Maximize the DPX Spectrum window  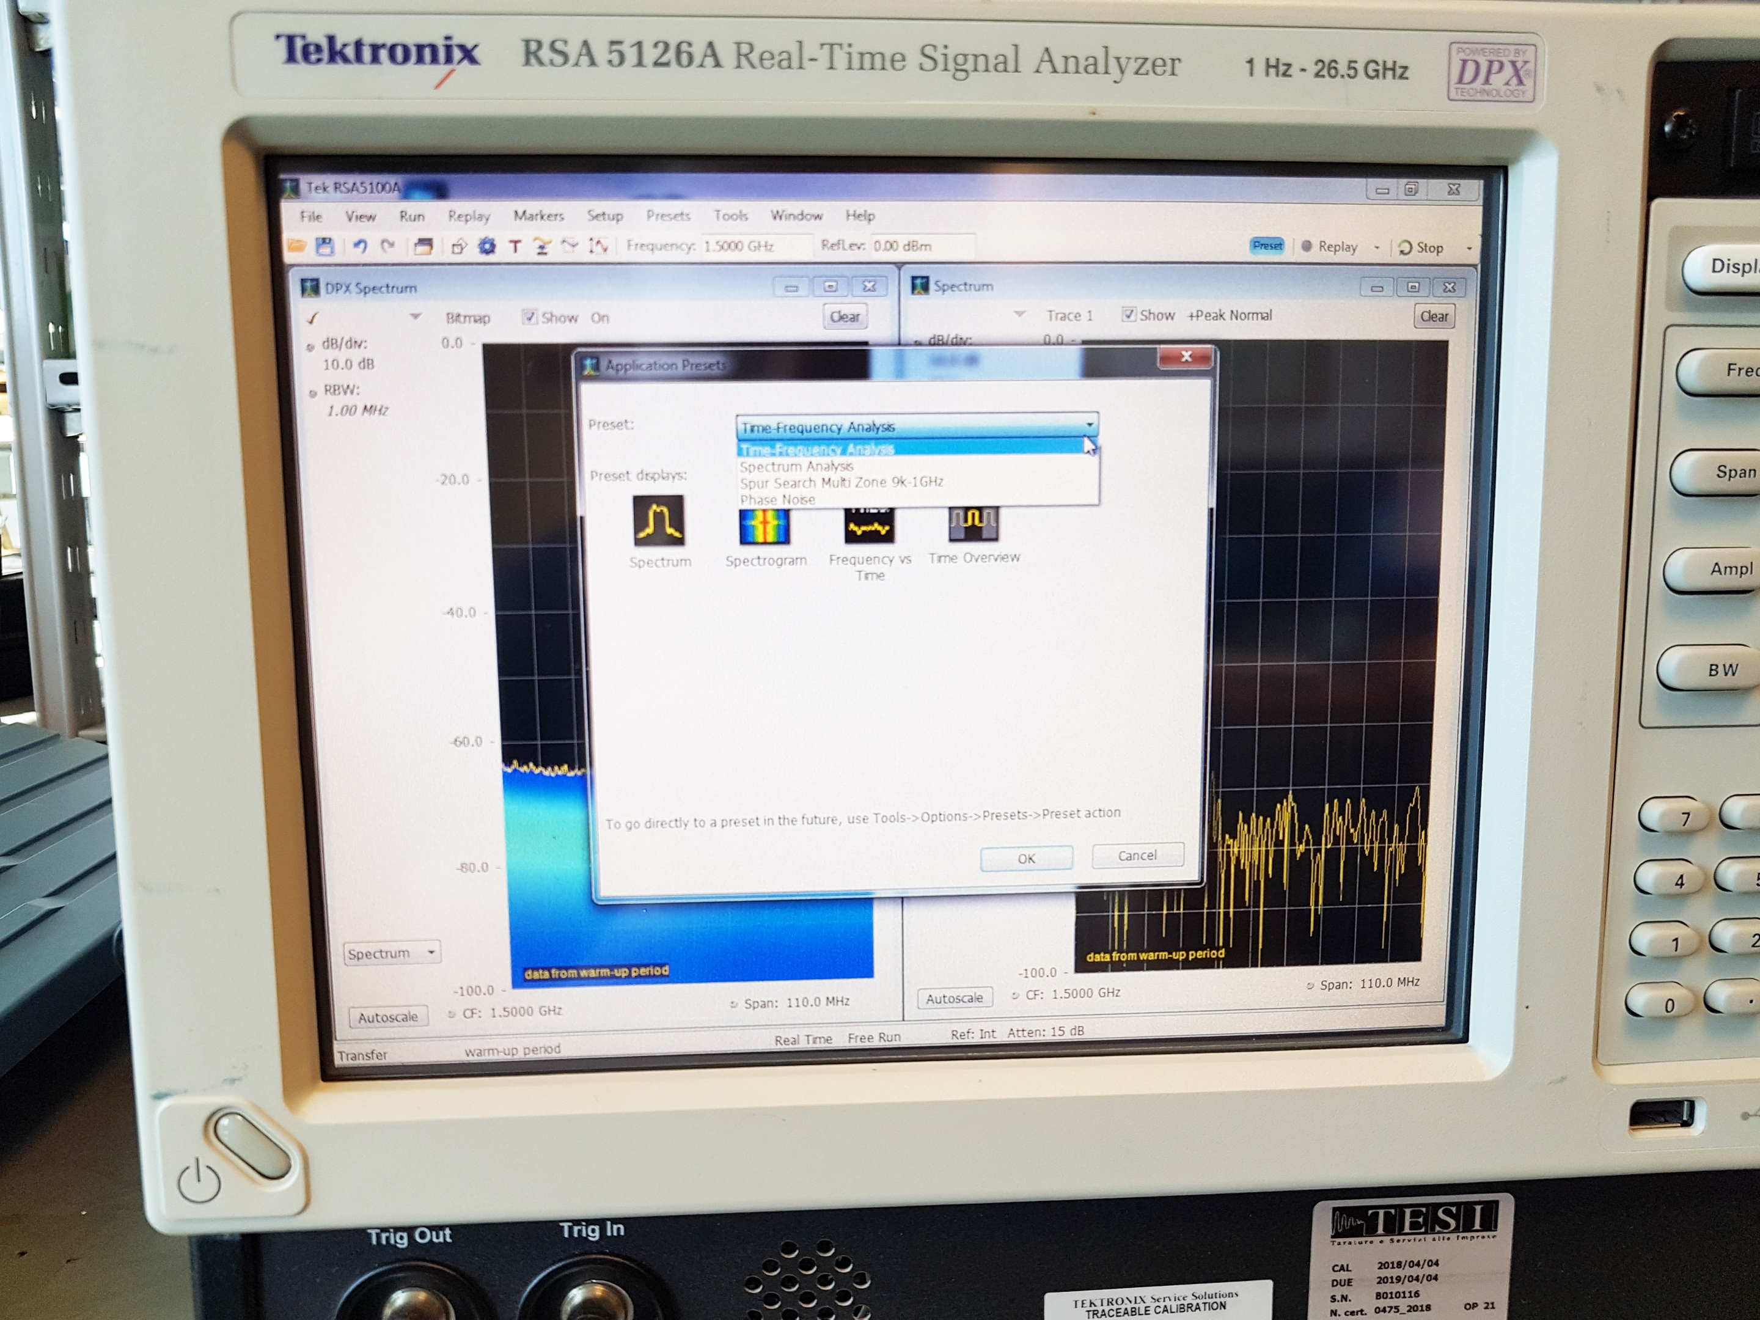pos(830,287)
